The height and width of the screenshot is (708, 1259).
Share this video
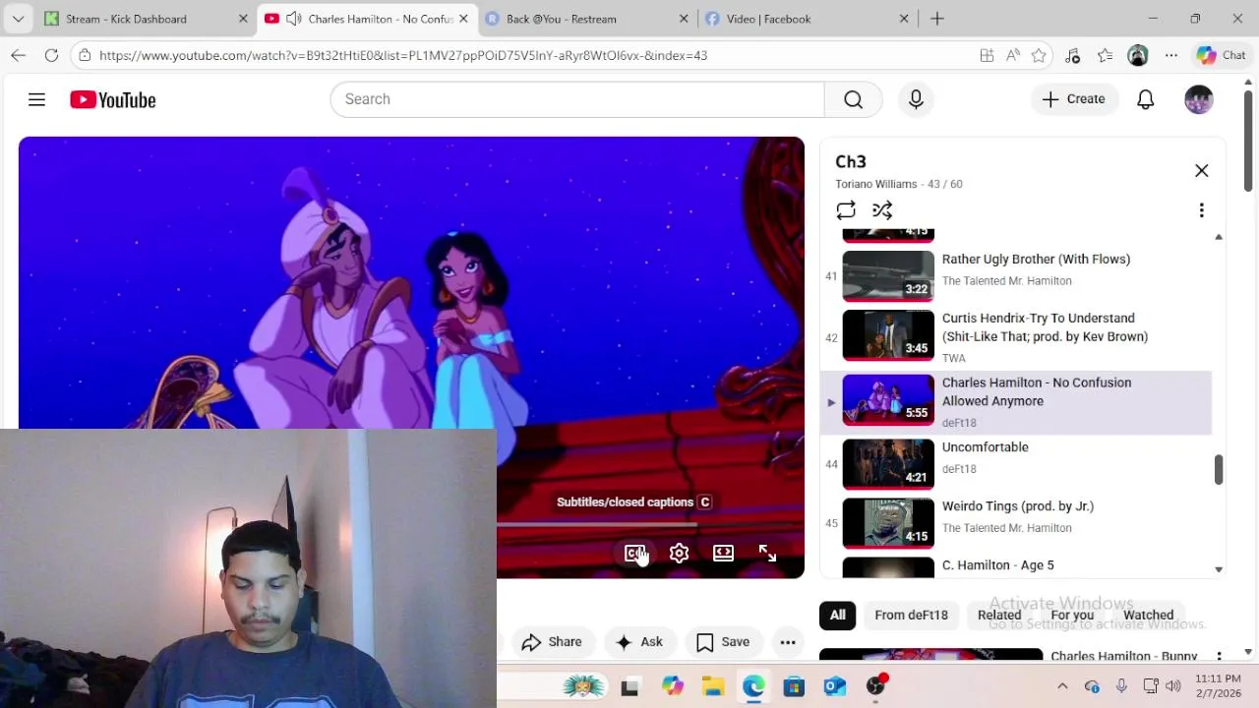[552, 642]
